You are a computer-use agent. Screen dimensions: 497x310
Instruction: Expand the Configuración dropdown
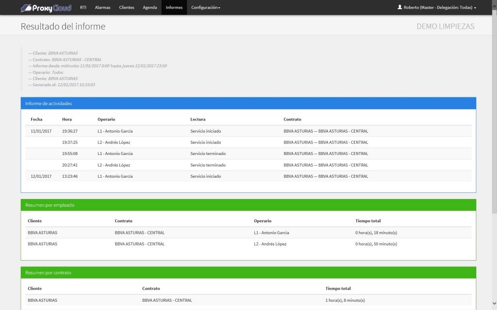[x=205, y=7]
